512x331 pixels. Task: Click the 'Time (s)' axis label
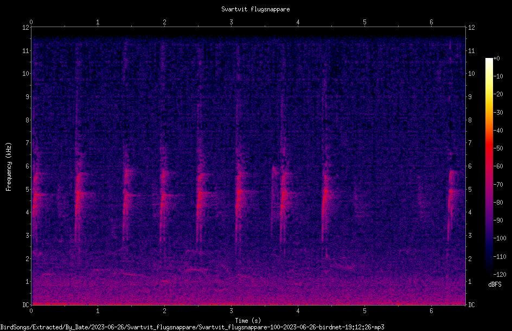248,321
